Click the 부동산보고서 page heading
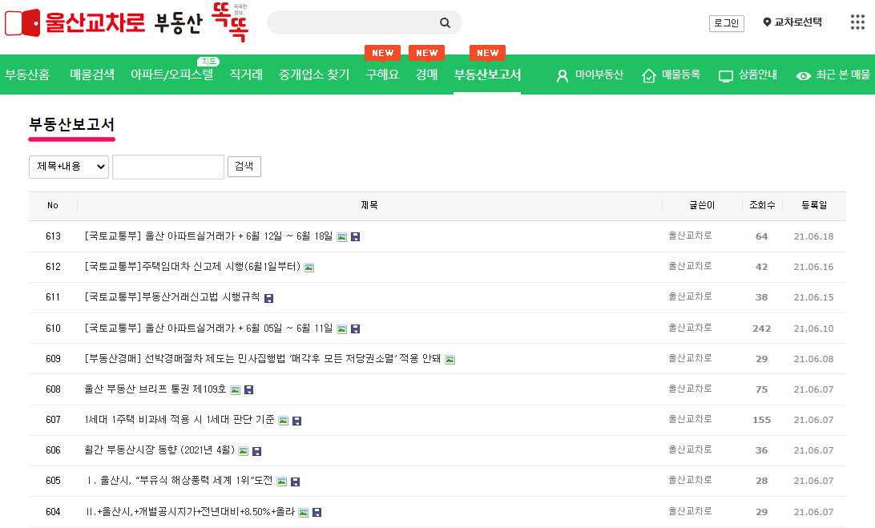 pyautogui.click(x=72, y=124)
